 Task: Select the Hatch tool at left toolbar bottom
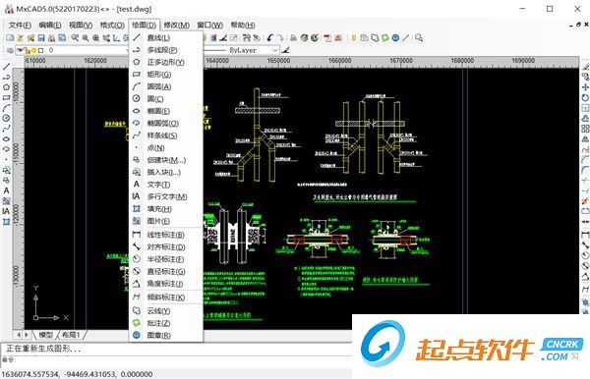(x=6, y=222)
